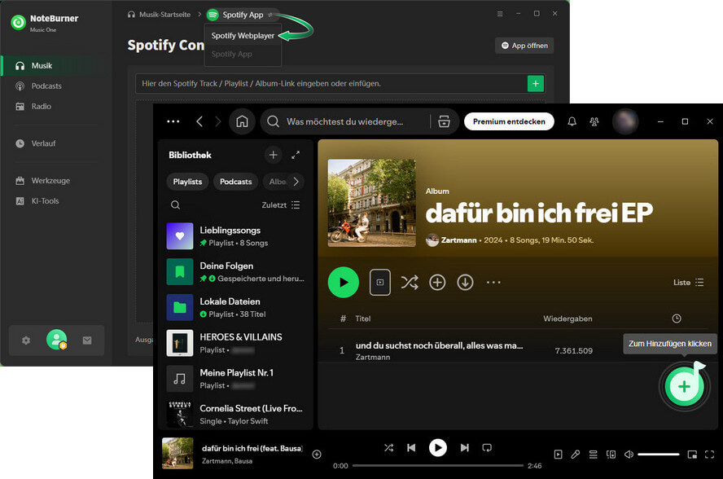723x479 pixels.
Task: Click the Spotify three-dots main menu
Action: 173,121
